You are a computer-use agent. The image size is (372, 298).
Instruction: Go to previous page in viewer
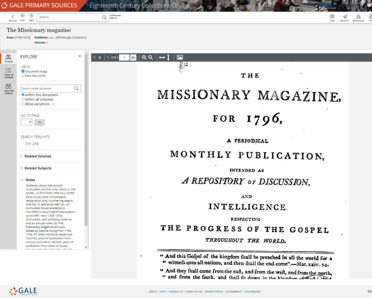click(94, 58)
